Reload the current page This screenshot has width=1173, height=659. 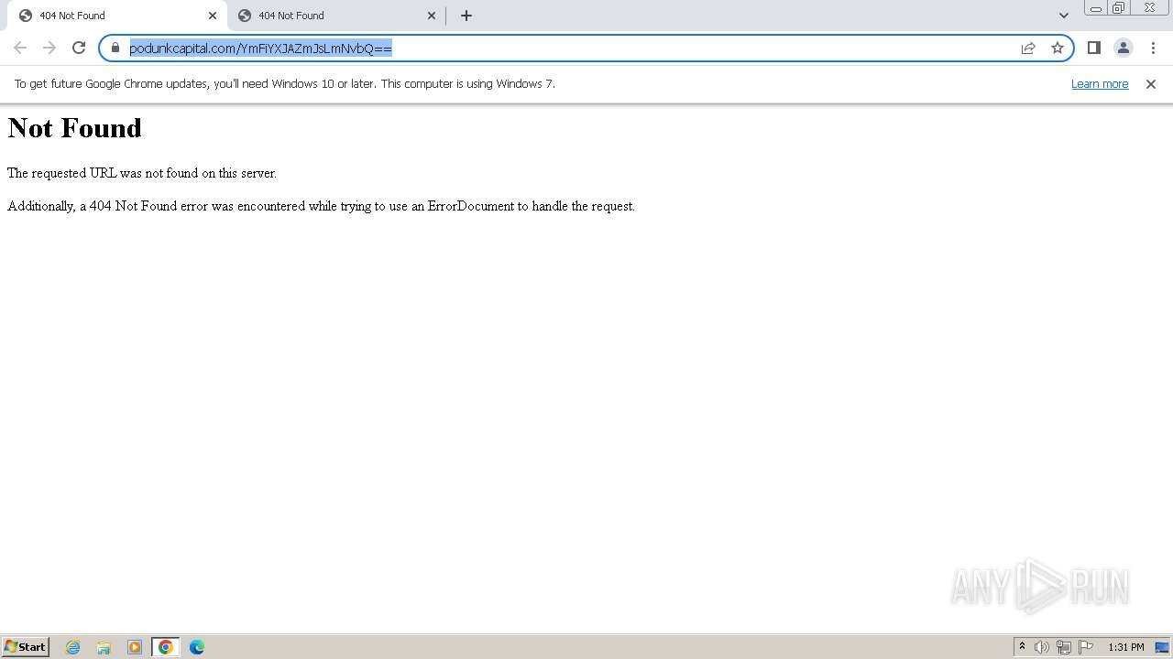(x=79, y=48)
